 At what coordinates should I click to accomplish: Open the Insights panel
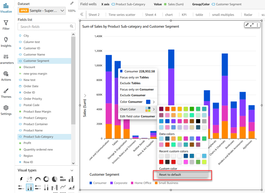point(6,42)
